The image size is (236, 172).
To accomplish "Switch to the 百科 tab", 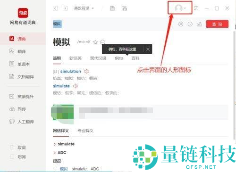I will tap(135, 58).
